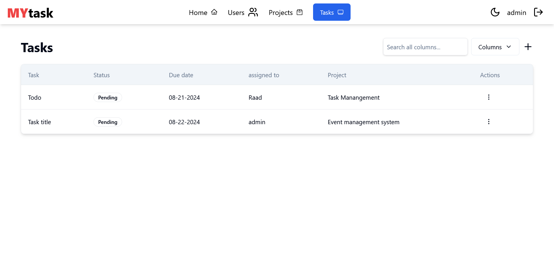Expand the Columns dropdown
This screenshot has height=274, width=554.
click(x=495, y=47)
